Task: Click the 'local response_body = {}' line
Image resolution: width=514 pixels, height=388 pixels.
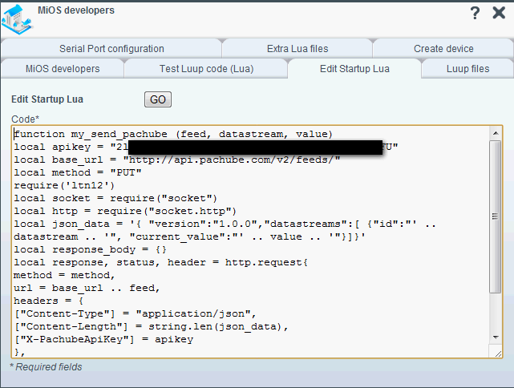Action: pos(90,249)
